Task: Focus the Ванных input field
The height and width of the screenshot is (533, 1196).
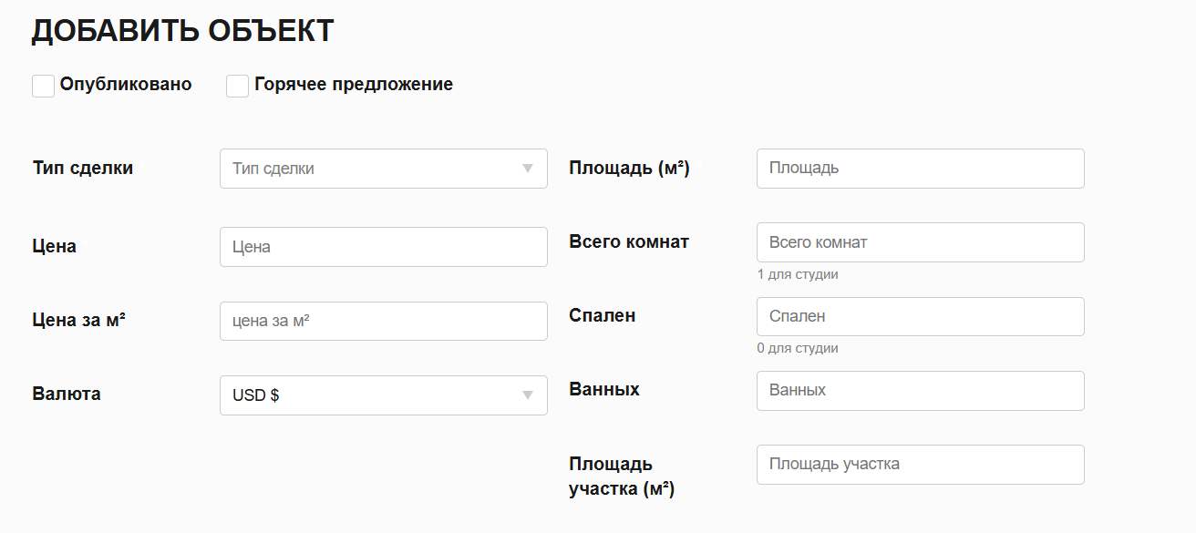Action: tap(921, 390)
